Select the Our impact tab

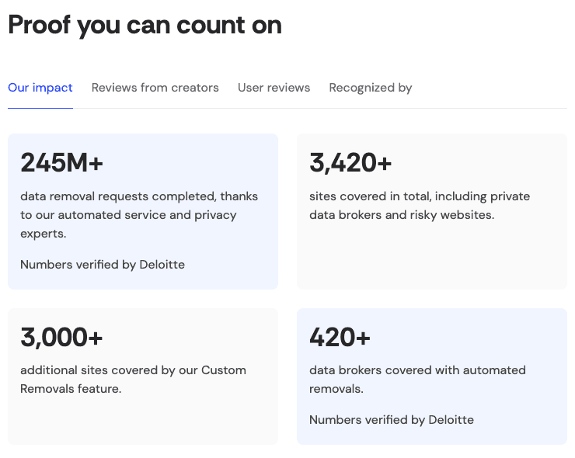click(40, 88)
